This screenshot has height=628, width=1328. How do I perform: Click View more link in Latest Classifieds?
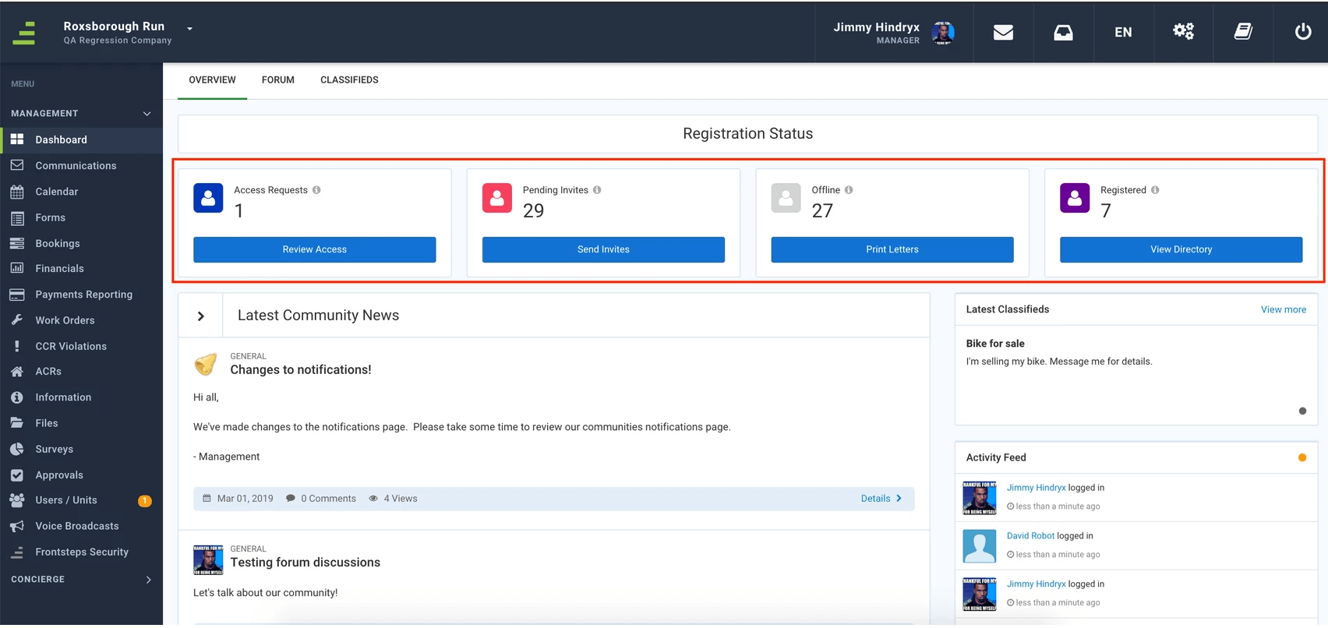pyautogui.click(x=1284, y=309)
